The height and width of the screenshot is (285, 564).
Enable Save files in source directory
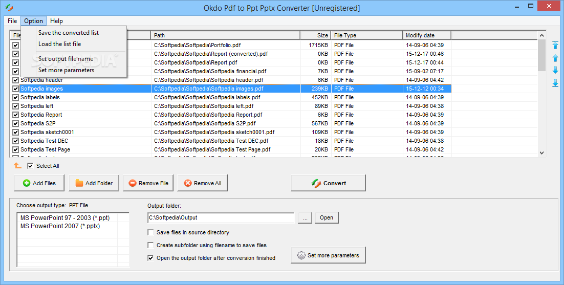(x=150, y=232)
